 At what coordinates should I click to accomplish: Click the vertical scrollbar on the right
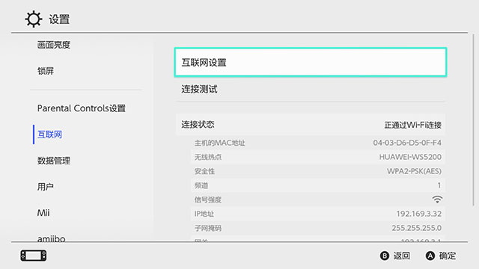click(474, 120)
